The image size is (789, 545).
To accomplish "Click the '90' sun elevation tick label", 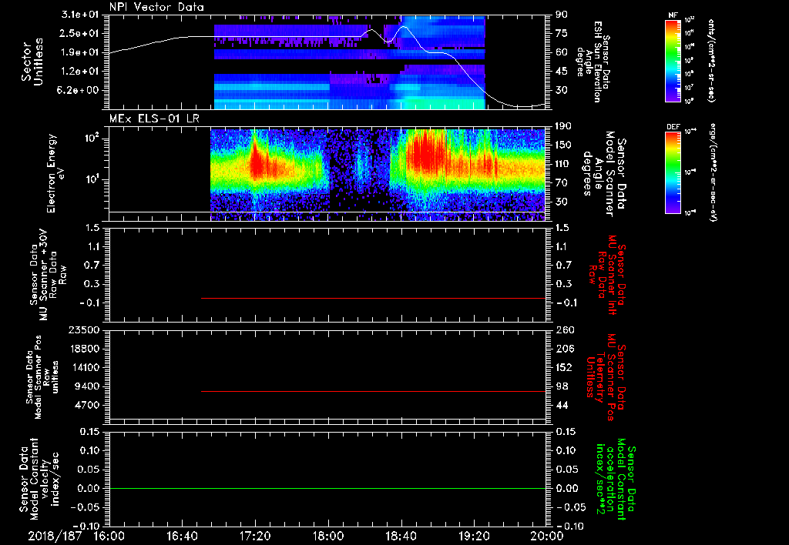I will [562, 15].
